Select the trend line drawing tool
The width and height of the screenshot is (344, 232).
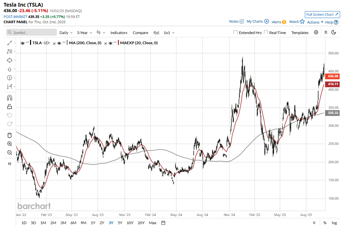point(9,43)
